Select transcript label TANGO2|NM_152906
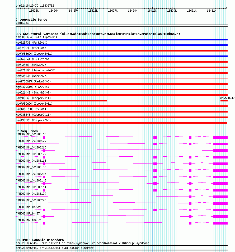 [29, 207]
